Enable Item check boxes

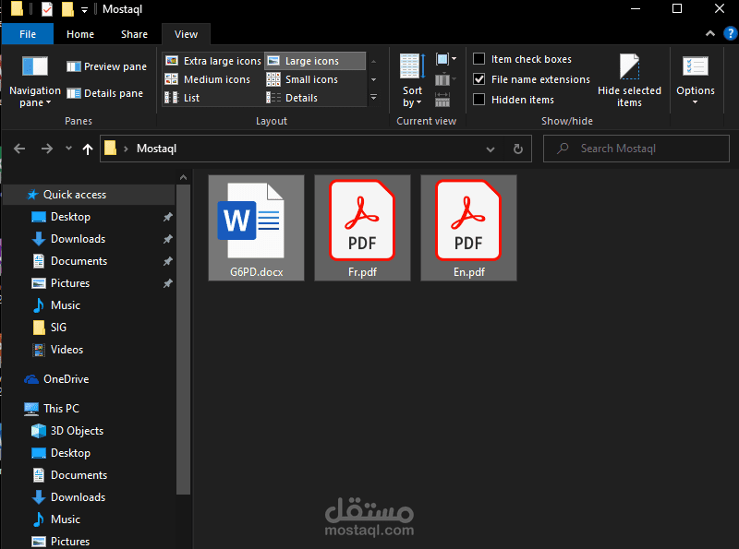tap(479, 59)
